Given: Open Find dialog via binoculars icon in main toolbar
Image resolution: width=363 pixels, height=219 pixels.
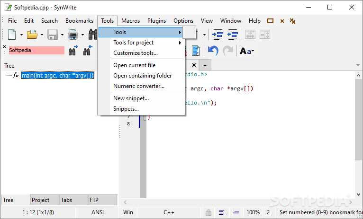Looking at the screenshot, I should [x=93, y=35].
